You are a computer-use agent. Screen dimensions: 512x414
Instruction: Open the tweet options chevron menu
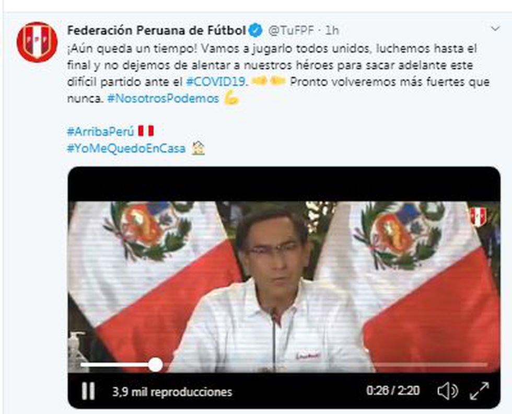(x=495, y=29)
